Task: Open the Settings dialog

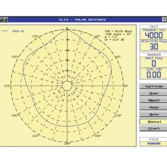Action: click(154, 87)
